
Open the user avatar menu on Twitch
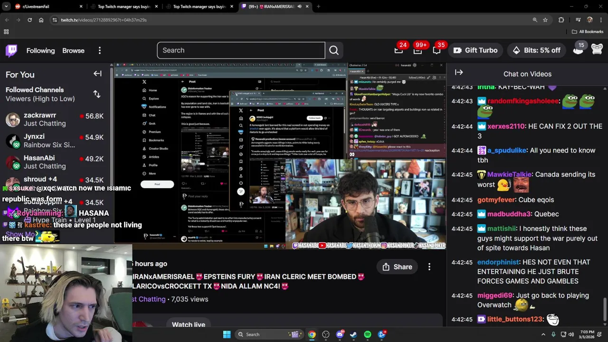597,49
